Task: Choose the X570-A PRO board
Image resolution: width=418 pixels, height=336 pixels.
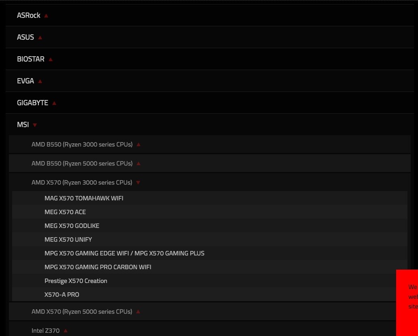Action: [205, 295]
